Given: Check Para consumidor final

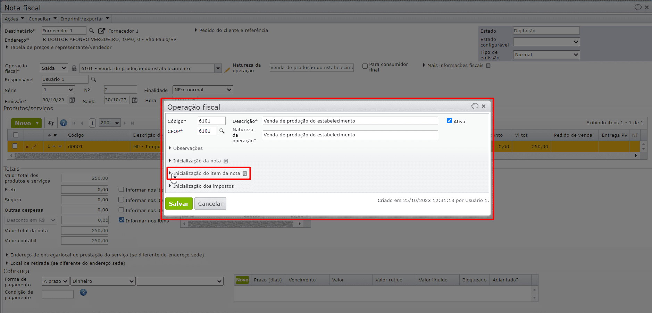Looking at the screenshot, I should pyautogui.click(x=365, y=66).
